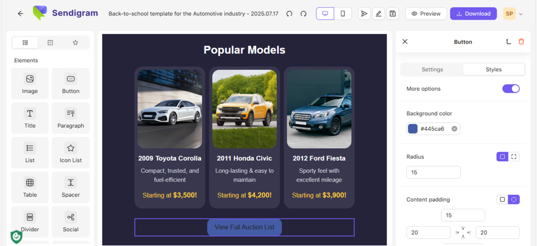Click the #445ca6 color value field
Image resolution: width=537 pixels, height=246 pixels.
pyautogui.click(x=434, y=129)
